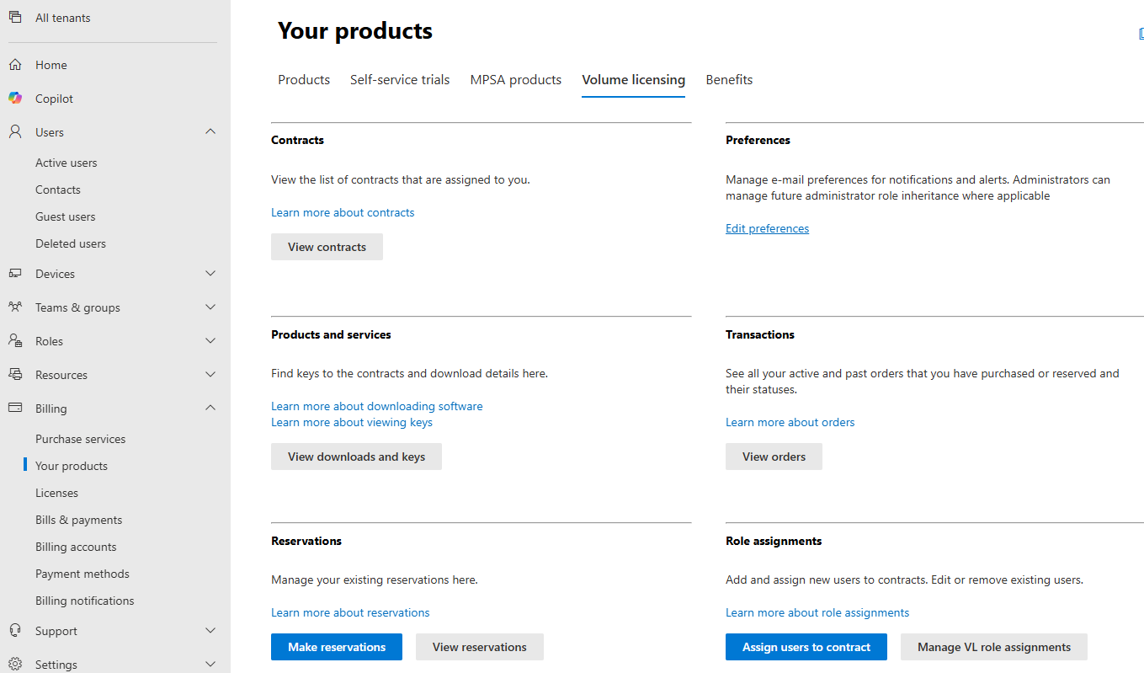Viewport: 1144px width, 673px height.
Task: Click the Devices icon in sidebar
Action: point(15,274)
